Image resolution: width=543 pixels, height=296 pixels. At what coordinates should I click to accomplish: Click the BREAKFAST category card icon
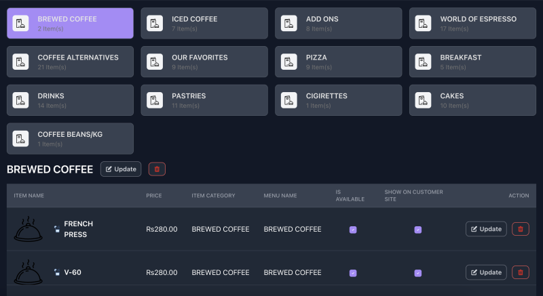423,62
